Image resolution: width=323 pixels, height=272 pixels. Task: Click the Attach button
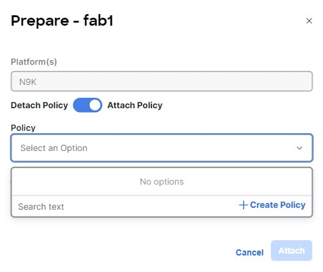click(291, 251)
